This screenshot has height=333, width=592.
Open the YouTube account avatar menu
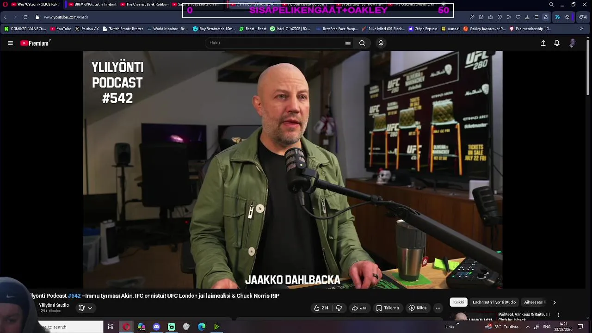pyautogui.click(x=572, y=43)
